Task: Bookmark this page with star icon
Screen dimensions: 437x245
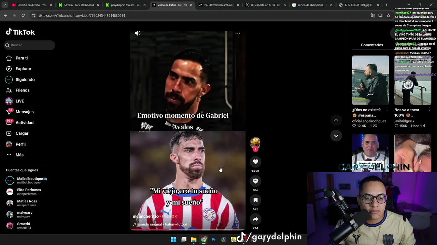Action: click(388, 15)
